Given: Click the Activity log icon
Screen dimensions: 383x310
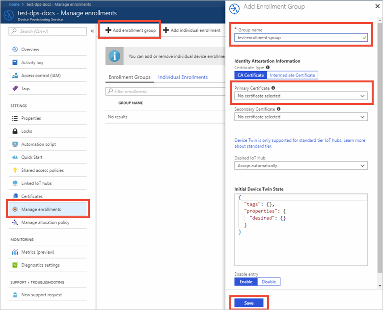Looking at the screenshot, I should tap(15, 62).
